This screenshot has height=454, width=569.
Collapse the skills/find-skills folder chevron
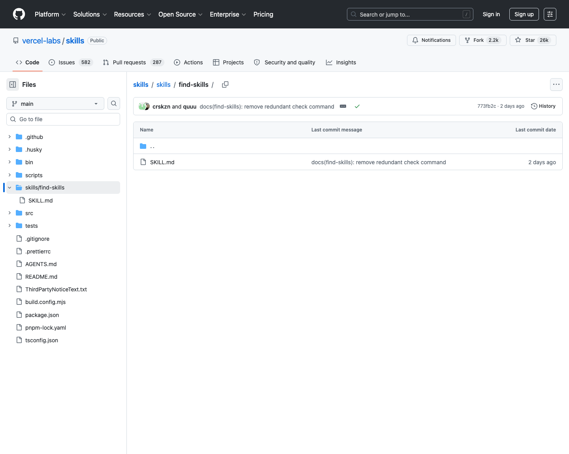pos(9,188)
